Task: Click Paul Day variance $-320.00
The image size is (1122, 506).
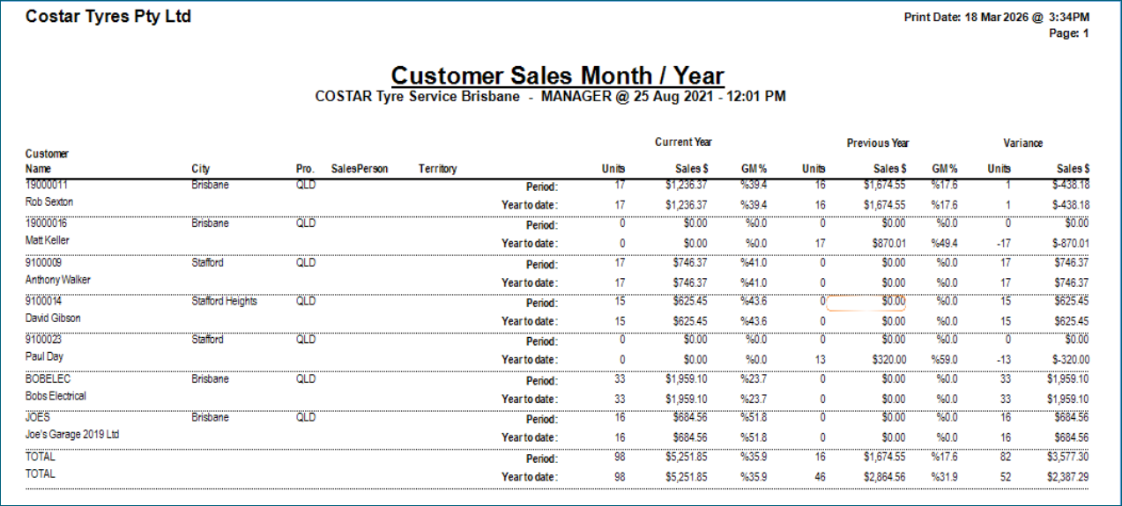Action: click(x=1068, y=359)
